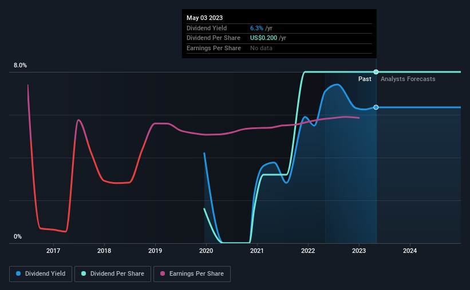Click the 2019 x-axis label
Viewport: 470px width, 290px height.
coord(155,251)
